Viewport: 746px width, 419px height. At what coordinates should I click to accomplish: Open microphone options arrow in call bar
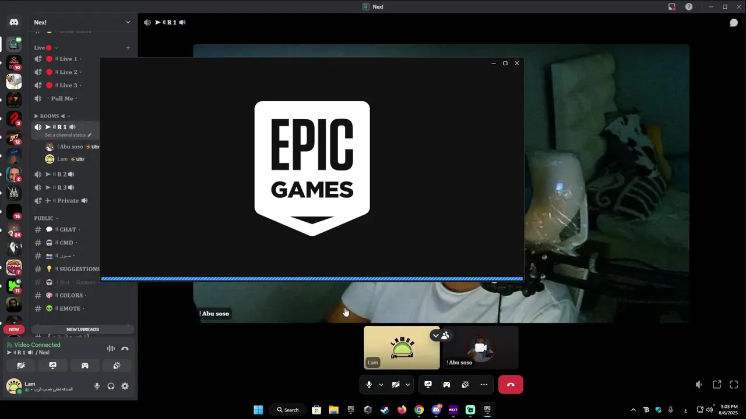click(381, 385)
